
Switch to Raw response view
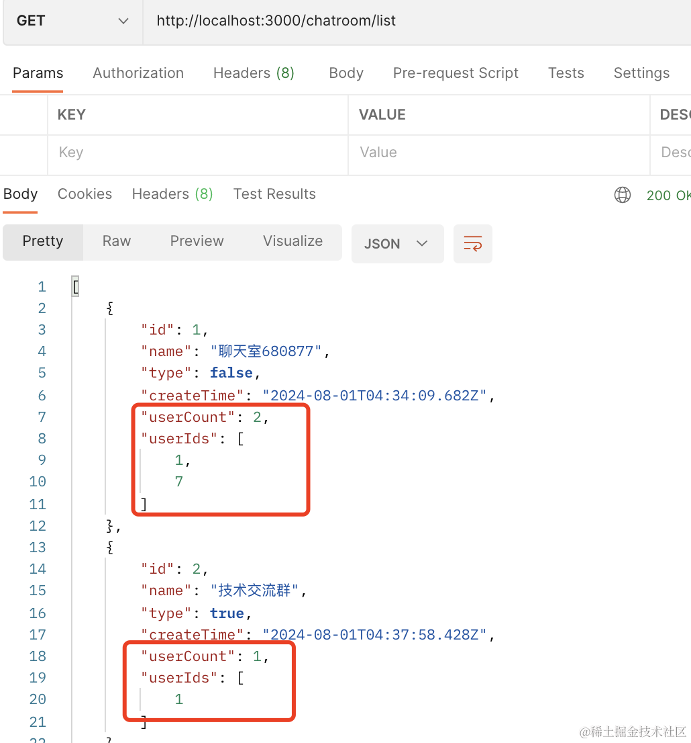click(117, 241)
